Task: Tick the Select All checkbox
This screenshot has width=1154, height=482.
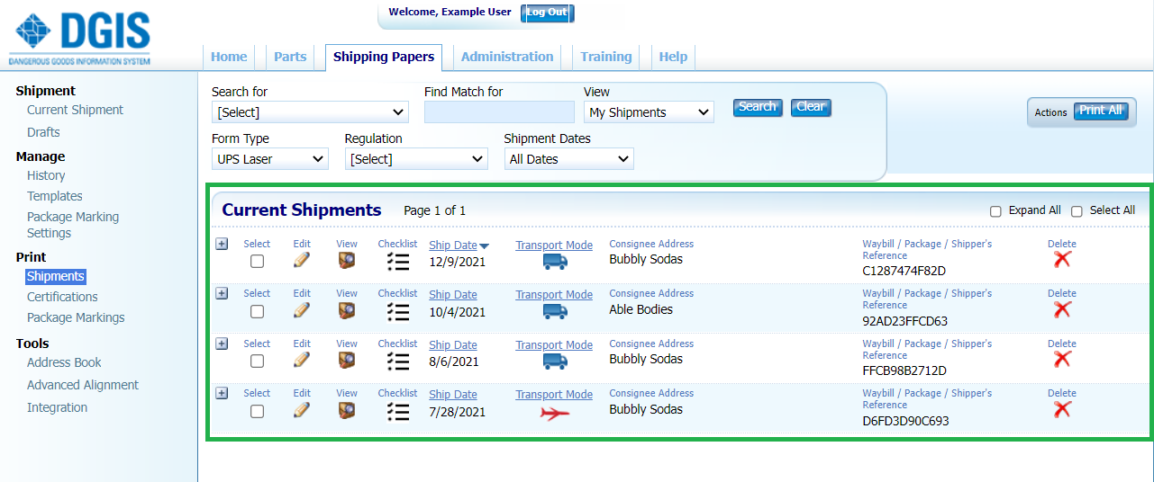Action: pos(1077,211)
